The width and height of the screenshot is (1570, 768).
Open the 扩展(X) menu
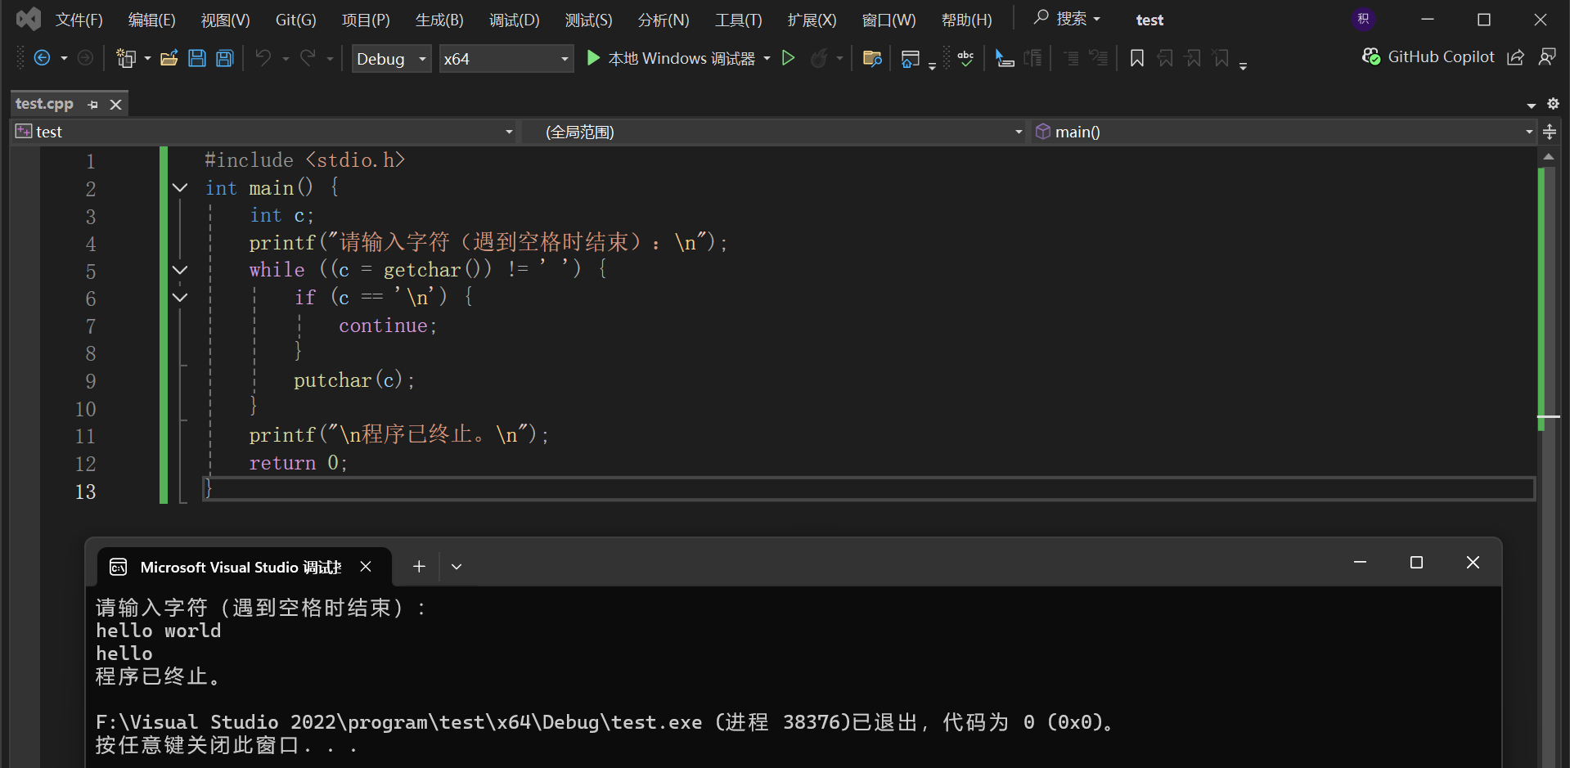[812, 20]
